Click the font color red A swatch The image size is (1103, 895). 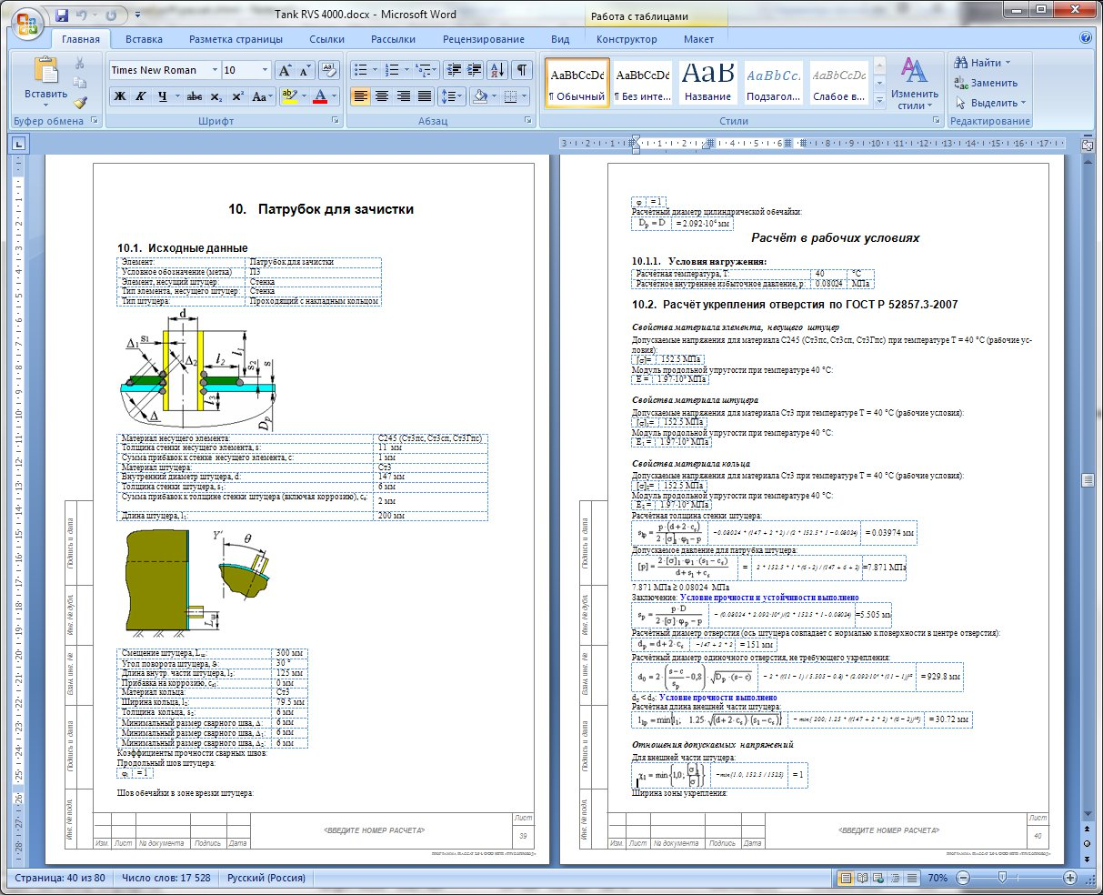coord(319,96)
